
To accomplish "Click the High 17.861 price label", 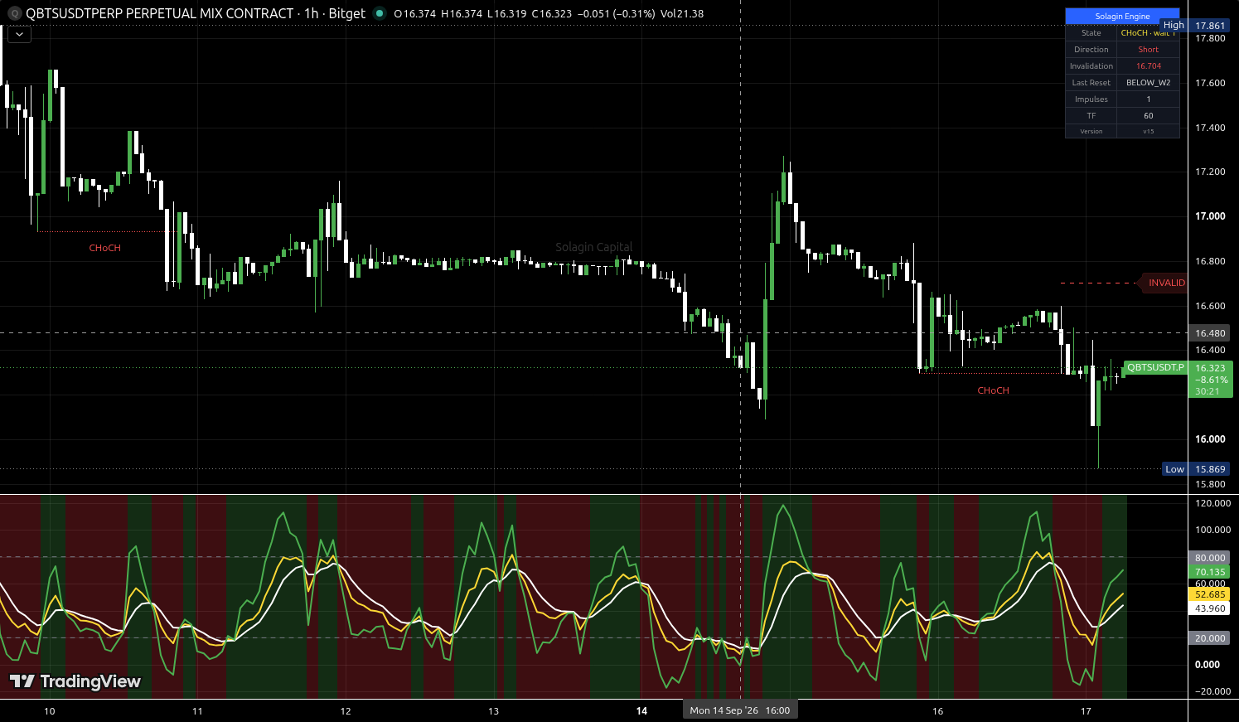I will pos(1194,26).
